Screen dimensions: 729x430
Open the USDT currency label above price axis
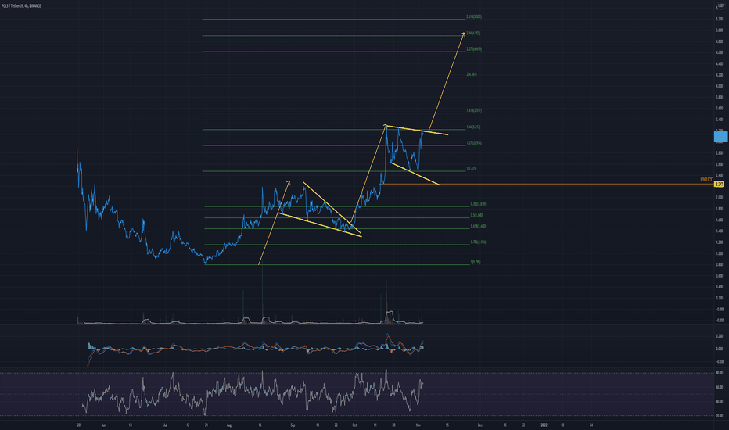(721, 6)
